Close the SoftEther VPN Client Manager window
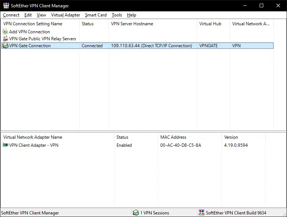287x217 pixels. 278,6
